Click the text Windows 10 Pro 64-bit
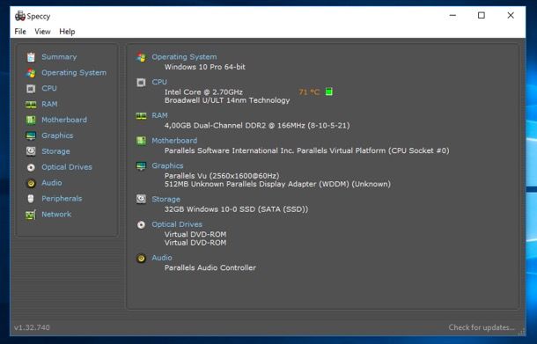 pos(205,67)
